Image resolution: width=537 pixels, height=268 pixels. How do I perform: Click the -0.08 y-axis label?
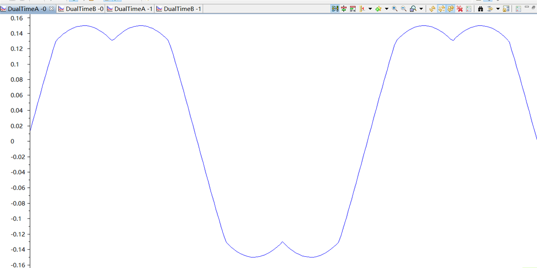18,204
